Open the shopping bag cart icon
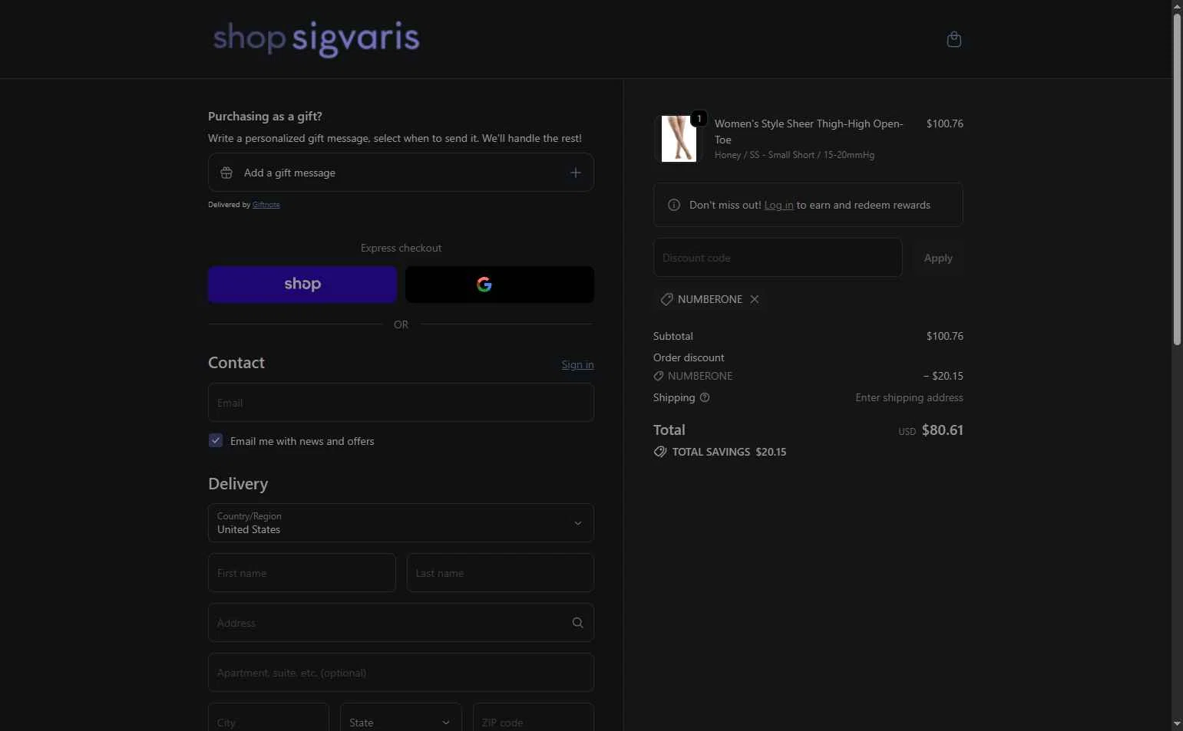 pos(954,39)
